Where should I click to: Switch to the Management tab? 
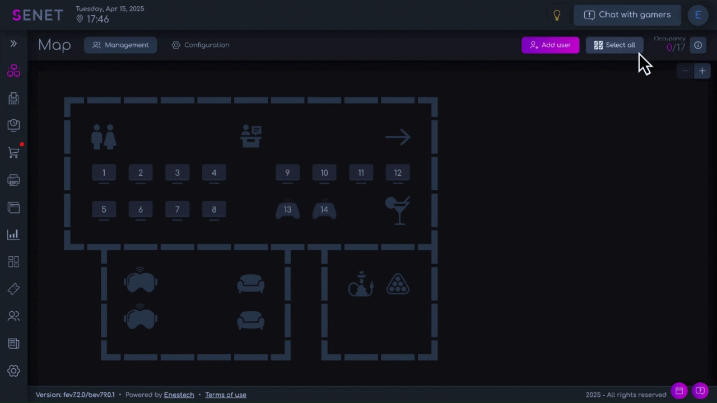pos(120,45)
